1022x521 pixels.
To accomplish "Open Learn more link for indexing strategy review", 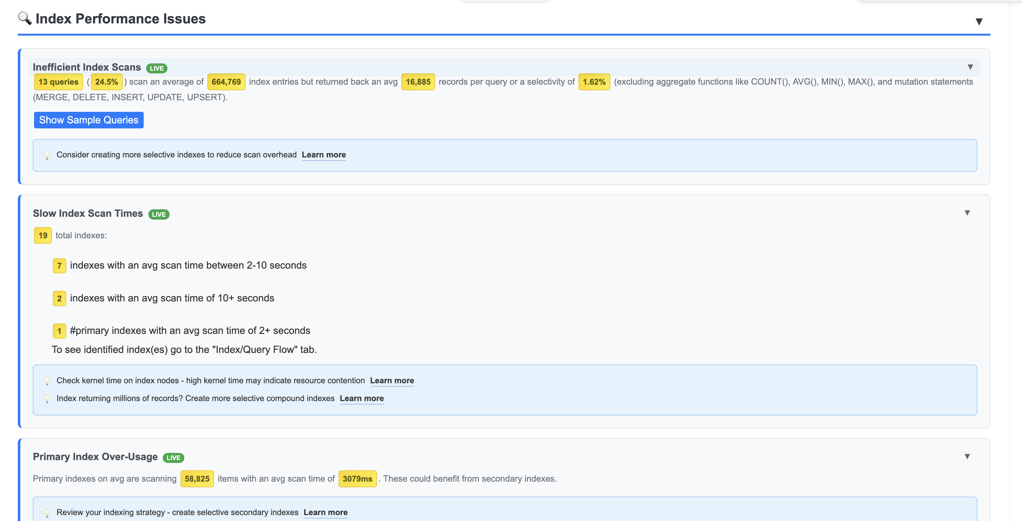I will pyautogui.click(x=325, y=512).
